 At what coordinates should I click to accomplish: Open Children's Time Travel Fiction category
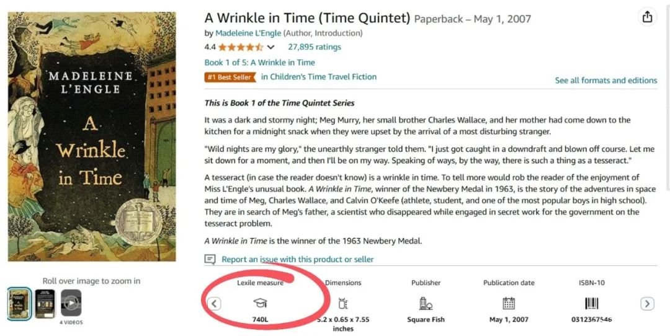(319, 77)
